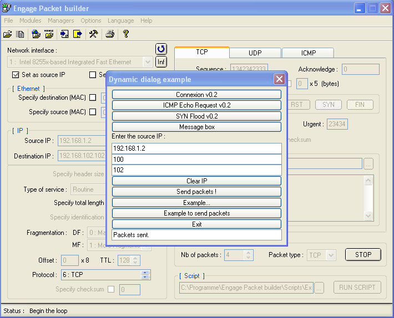The height and width of the screenshot is (318, 394).
Task: Click the Exit button in dialog
Action: pos(196,224)
